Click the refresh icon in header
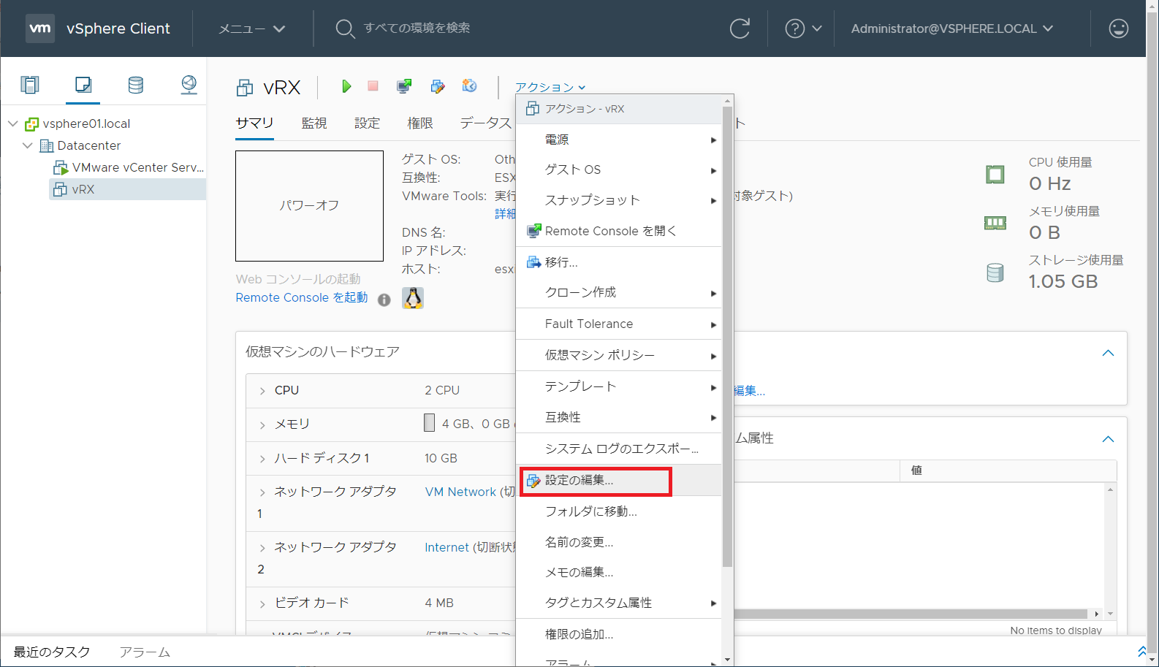 click(x=740, y=28)
